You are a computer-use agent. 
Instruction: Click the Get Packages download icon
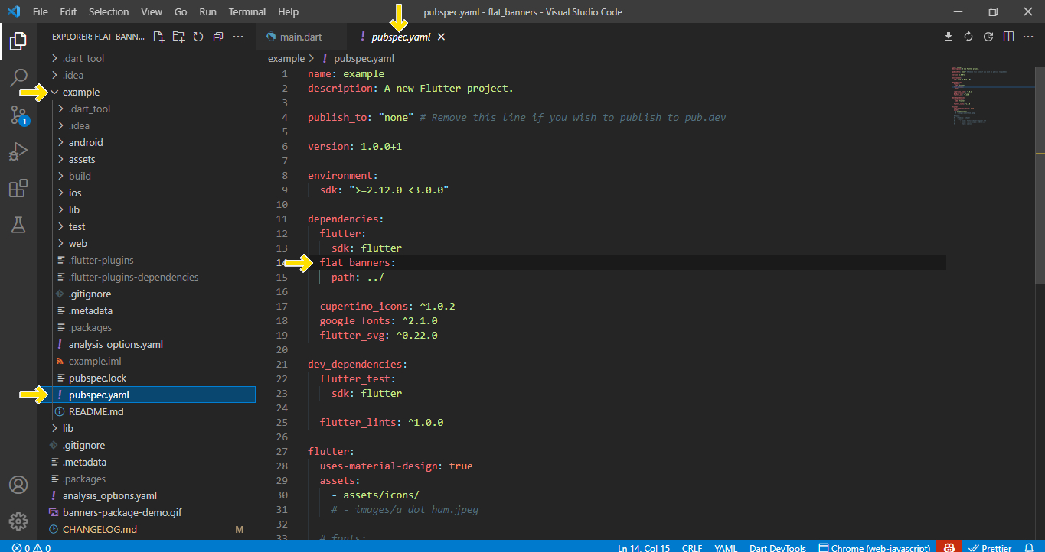tap(949, 37)
